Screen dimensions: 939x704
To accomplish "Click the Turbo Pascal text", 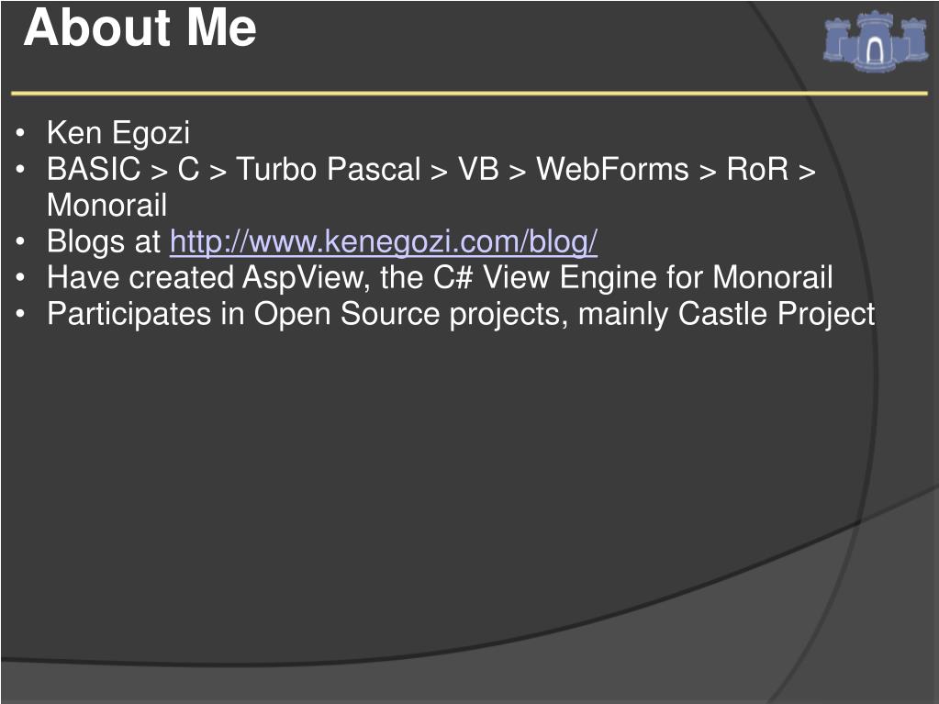I will tap(329, 169).
